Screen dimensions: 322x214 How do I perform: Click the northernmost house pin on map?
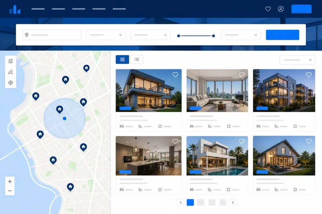[86, 68]
